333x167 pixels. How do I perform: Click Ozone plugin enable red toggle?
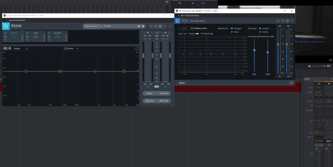click(6, 20)
